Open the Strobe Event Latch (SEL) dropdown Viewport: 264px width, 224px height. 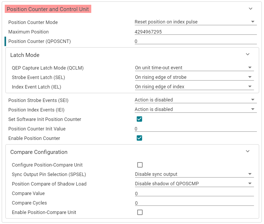pos(194,77)
